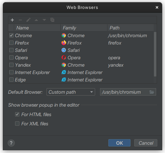Click the red Opera logo icon

pyautogui.click(x=64, y=57)
